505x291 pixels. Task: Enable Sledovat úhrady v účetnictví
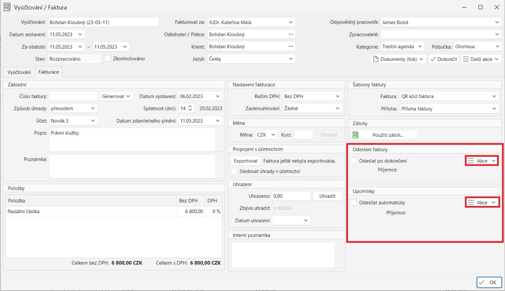[234, 171]
